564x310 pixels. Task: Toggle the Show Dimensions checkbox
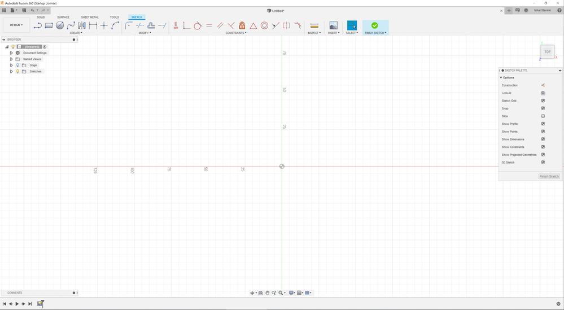[x=543, y=139]
